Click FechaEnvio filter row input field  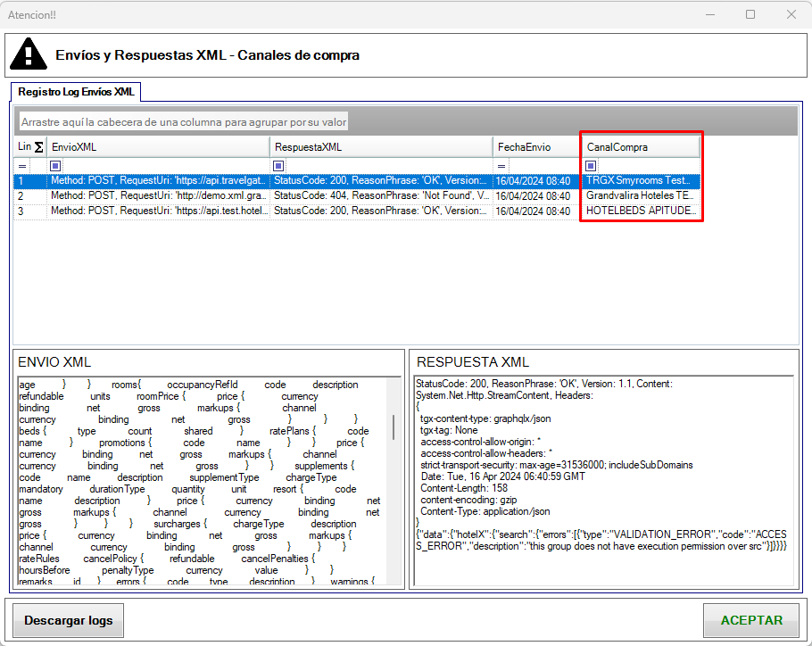[545, 166]
